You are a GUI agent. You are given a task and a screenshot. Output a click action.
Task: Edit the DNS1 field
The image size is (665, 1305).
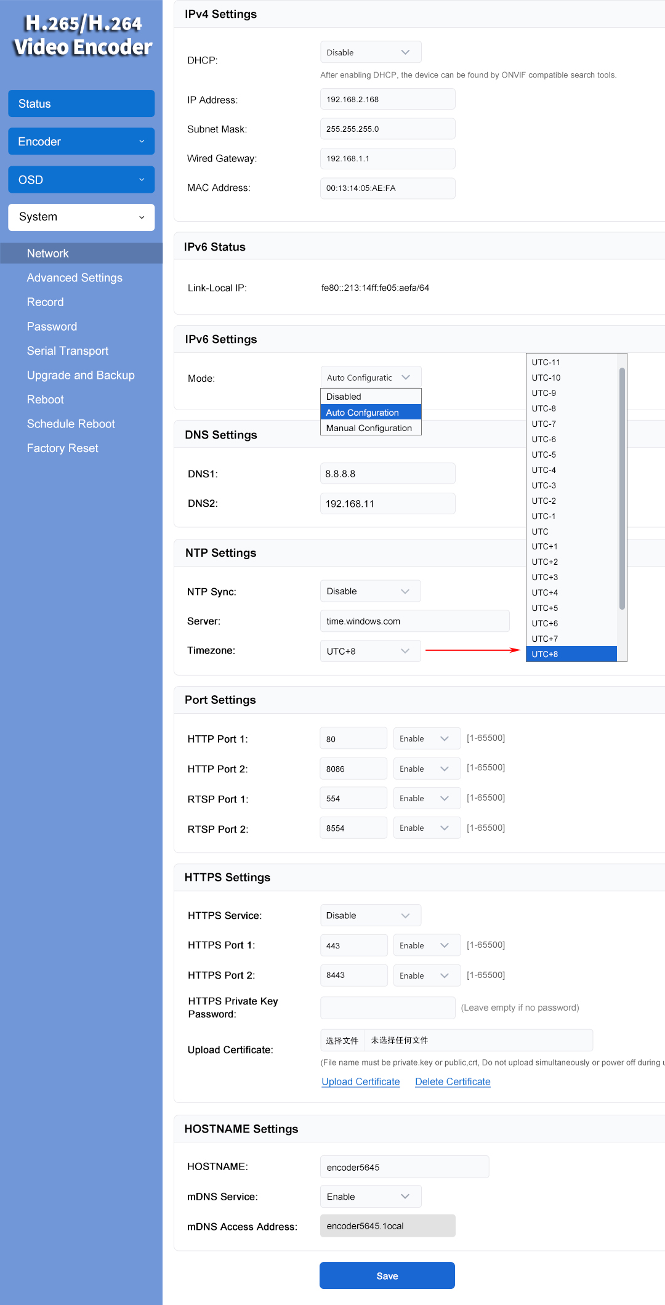[x=388, y=474]
